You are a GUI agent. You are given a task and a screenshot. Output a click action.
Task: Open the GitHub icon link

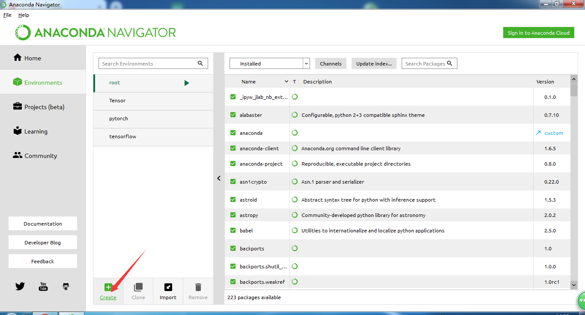66,286
